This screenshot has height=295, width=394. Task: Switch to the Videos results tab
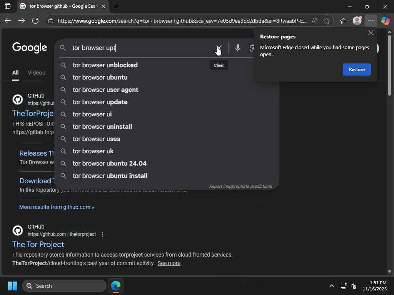pyautogui.click(x=37, y=73)
